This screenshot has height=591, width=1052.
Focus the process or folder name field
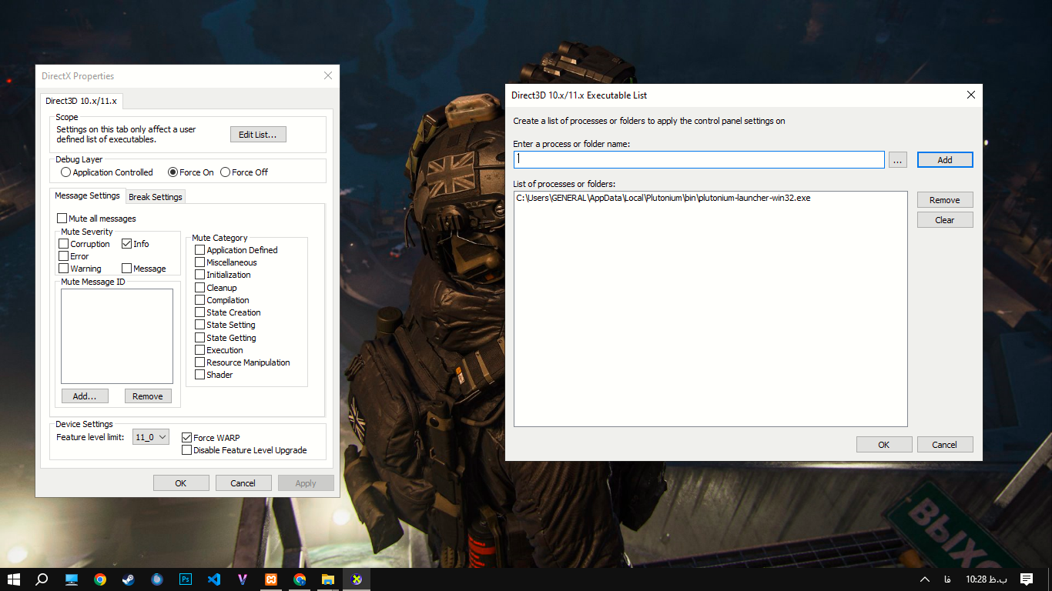699,159
